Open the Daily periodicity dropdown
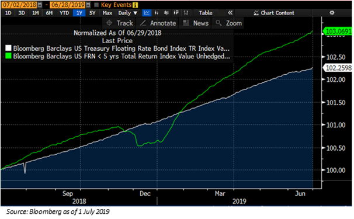The width and height of the screenshot is (354, 219). [128, 13]
